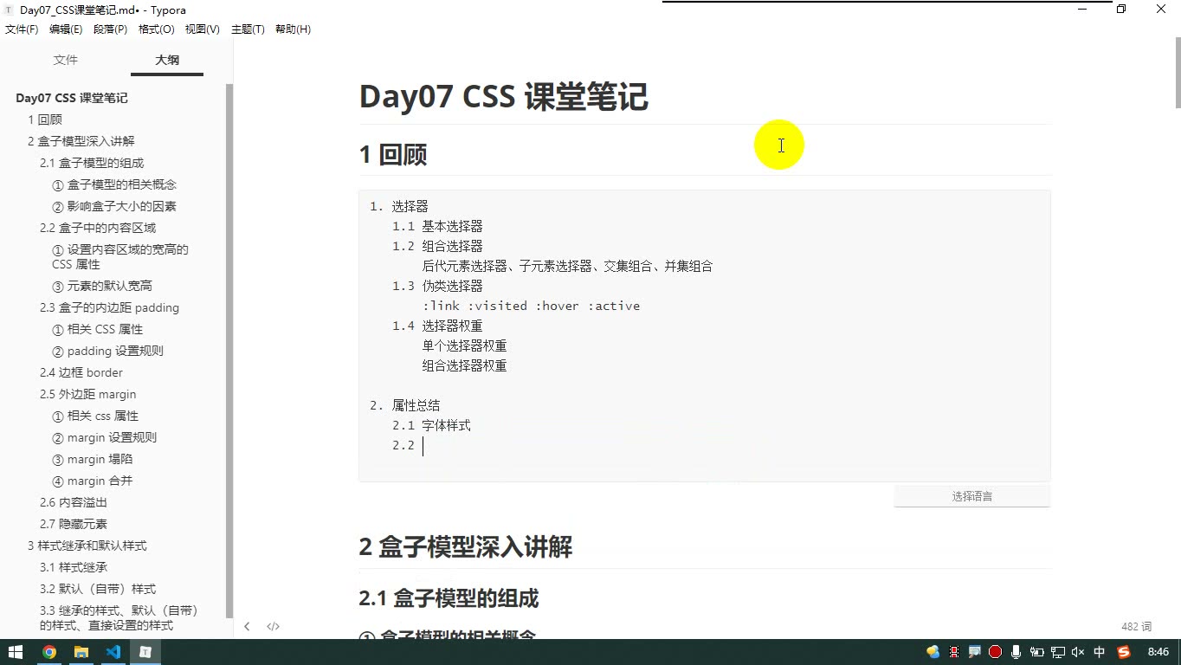1181x665 pixels.
Task: Jump to outline item 3.1 样式继承
Action: (x=74, y=567)
